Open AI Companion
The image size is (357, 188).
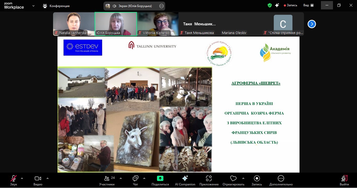coord(185,180)
